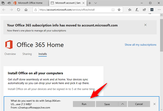This screenshot has height=111, width=163.
Task: Click the address bar URL field
Action: point(74,10)
